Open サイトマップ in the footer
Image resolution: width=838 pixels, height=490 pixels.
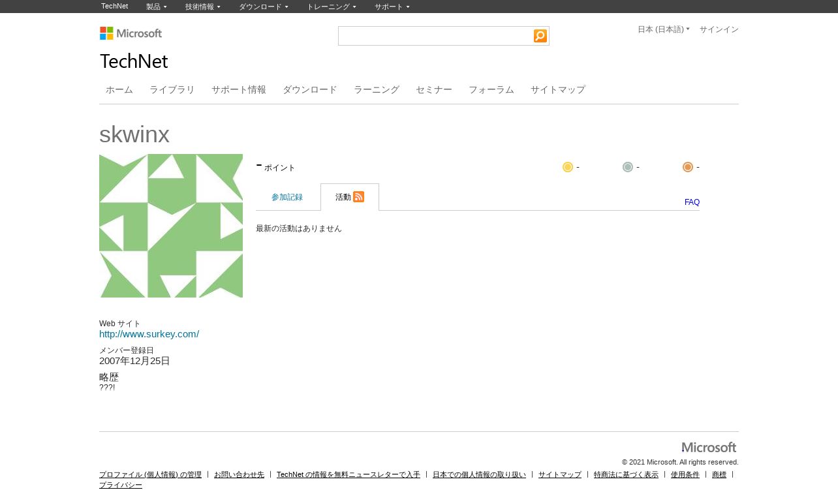pos(560,474)
